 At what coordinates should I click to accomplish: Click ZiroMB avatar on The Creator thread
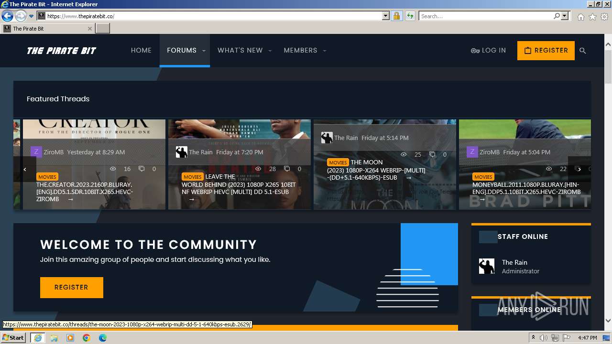36,152
